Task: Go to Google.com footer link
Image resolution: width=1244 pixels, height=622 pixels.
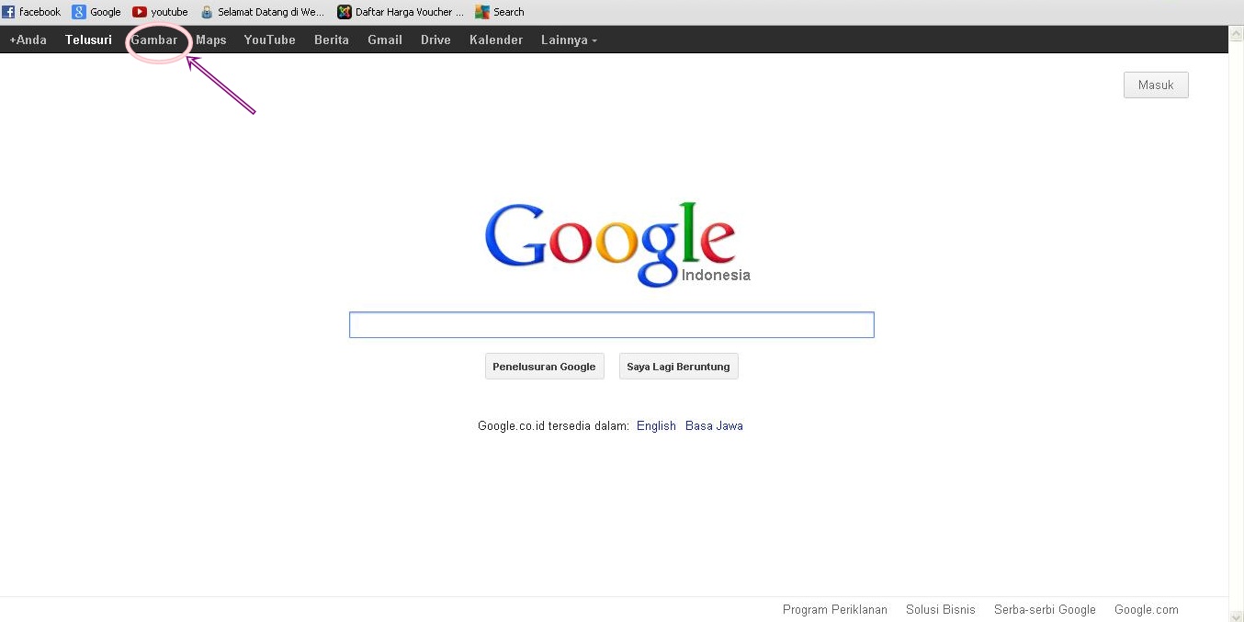Action: (1147, 609)
